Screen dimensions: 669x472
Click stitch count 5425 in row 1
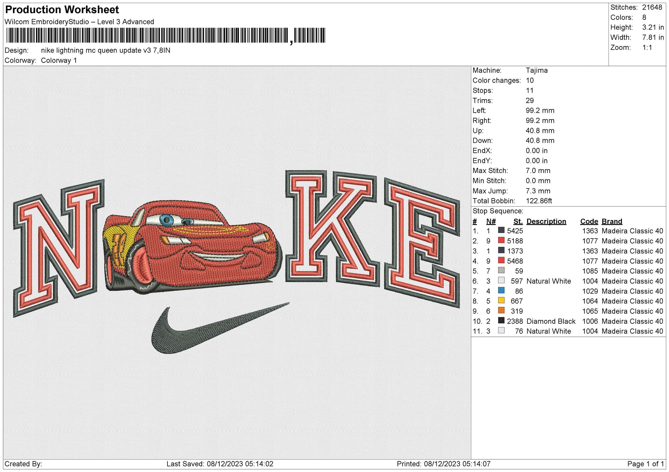(x=515, y=231)
